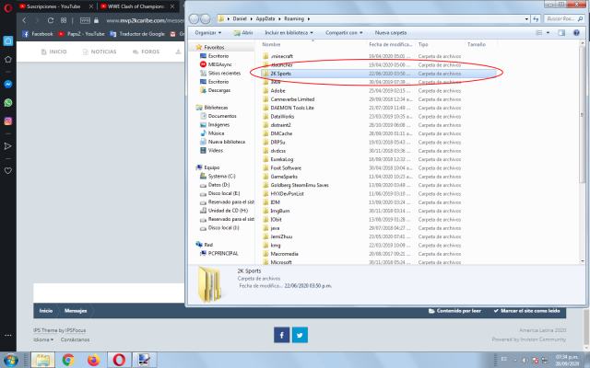Open Organizar dropdown menu
The image size is (590, 368).
[x=208, y=33]
